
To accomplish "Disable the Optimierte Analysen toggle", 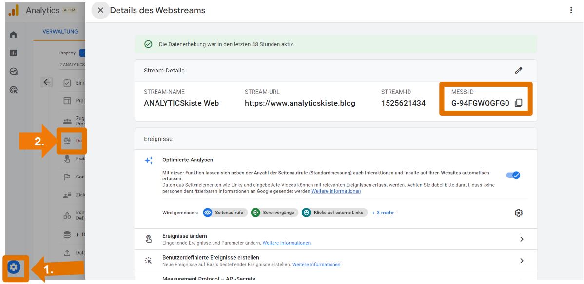I will coord(513,175).
